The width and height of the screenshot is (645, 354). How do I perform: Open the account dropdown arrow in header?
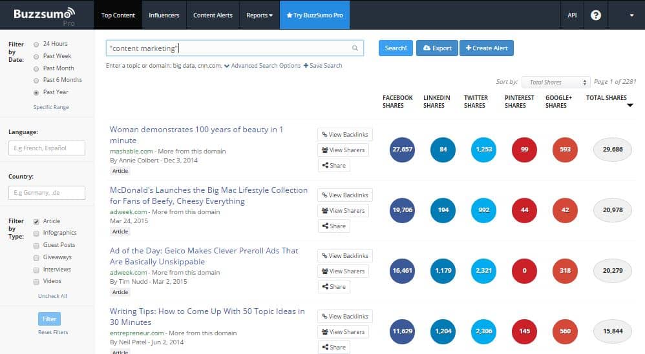(x=631, y=15)
